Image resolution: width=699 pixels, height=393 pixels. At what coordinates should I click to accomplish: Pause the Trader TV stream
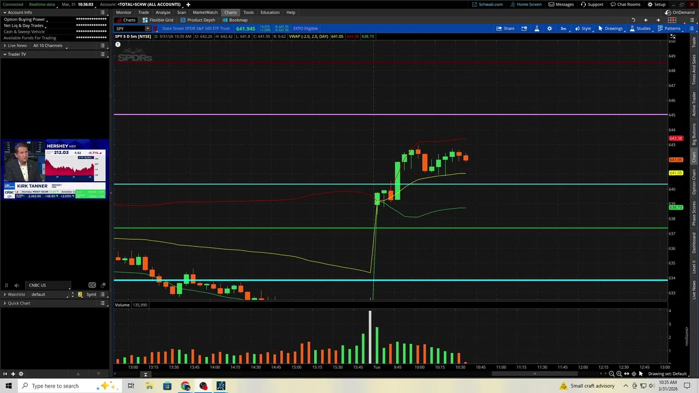click(7, 285)
